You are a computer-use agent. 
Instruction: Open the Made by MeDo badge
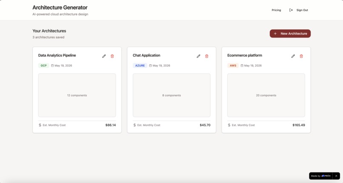tap(321, 176)
